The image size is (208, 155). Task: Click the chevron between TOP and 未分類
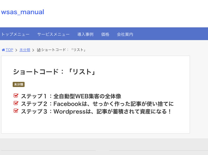point(16,50)
